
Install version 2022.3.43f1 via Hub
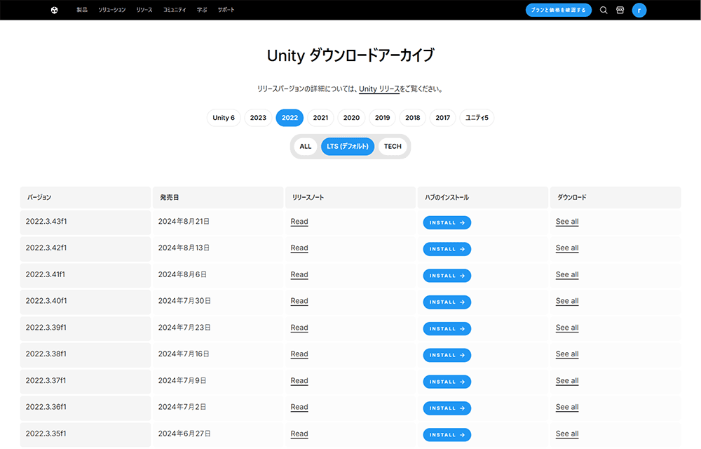tap(447, 222)
